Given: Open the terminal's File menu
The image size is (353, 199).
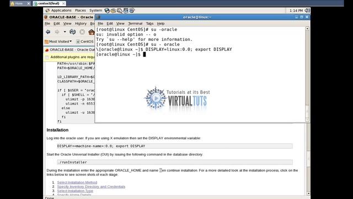Looking at the screenshot, I should (x=100, y=23).
